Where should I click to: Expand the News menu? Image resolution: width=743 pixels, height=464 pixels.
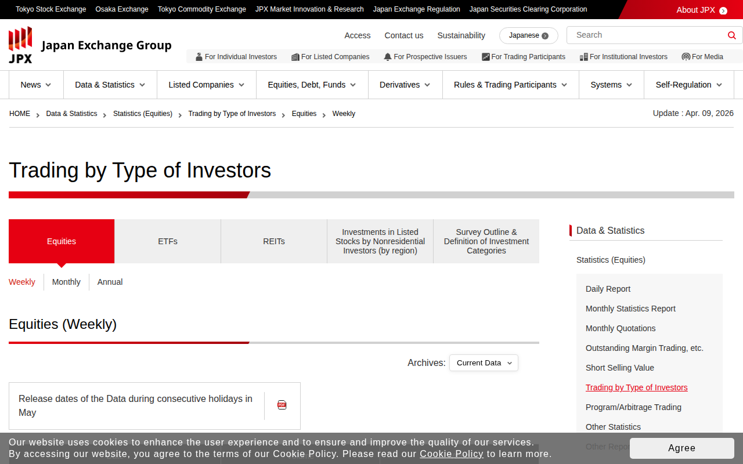point(36,85)
